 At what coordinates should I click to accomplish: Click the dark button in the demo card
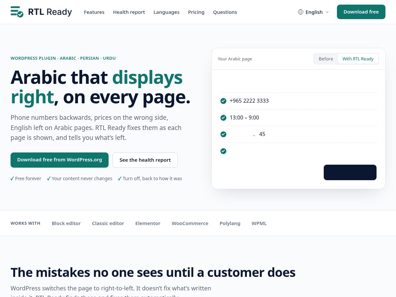click(350, 172)
